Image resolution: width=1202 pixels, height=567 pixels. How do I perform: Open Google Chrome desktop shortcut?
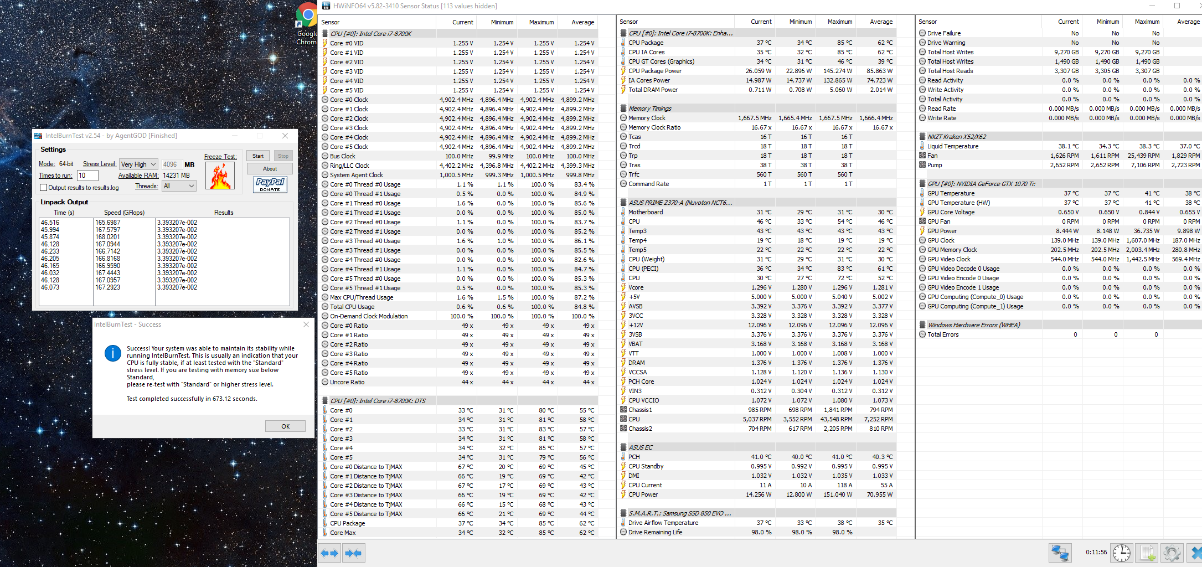pos(306,23)
